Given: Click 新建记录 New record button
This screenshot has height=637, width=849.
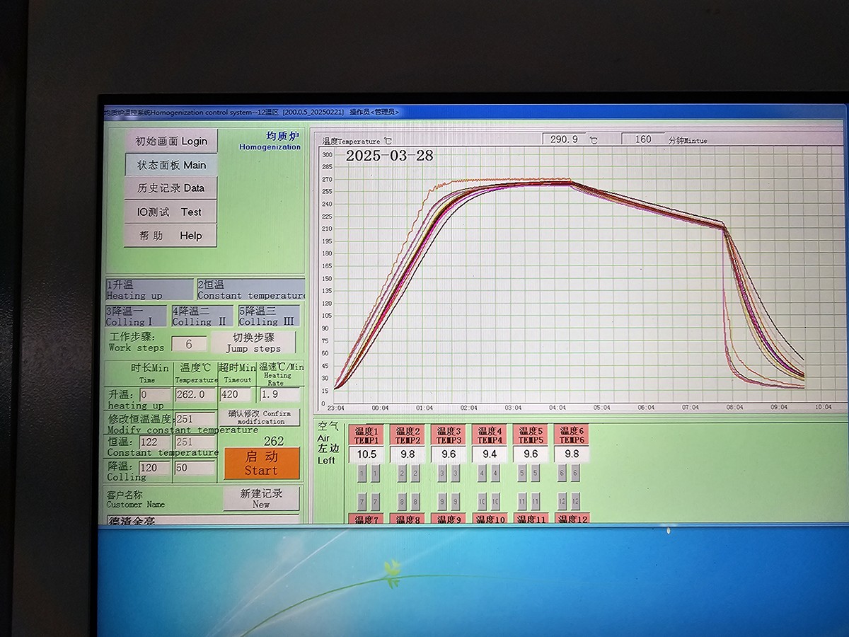Looking at the screenshot, I should (x=261, y=498).
